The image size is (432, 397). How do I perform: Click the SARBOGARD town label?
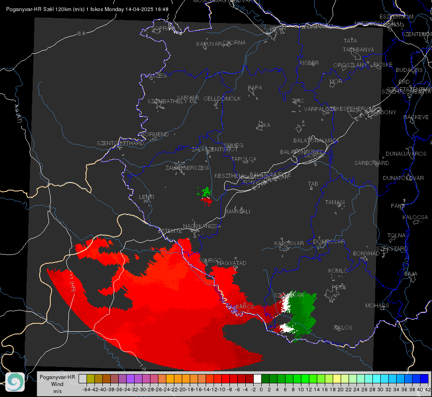pos(372,163)
